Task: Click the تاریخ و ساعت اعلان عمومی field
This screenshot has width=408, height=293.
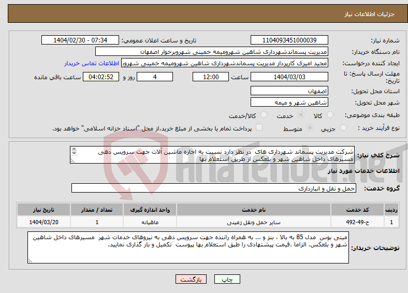Action: pyautogui.click(x=80, y=40)
